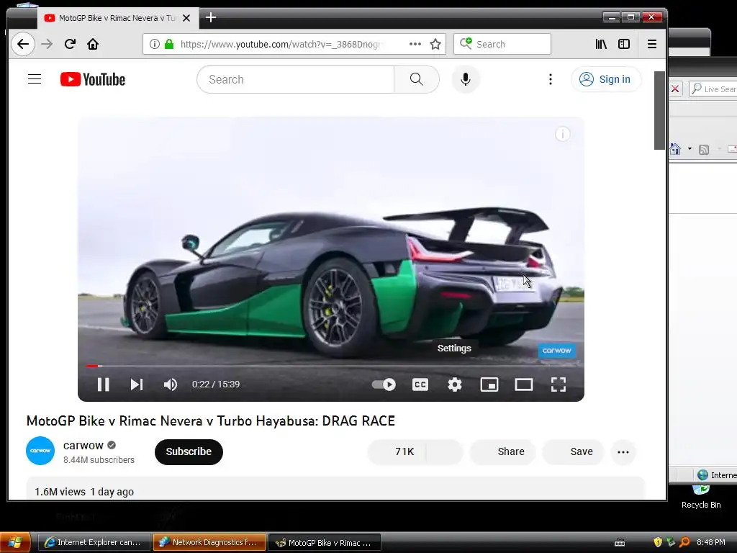Viewport: 737px width, 553px height.
Task: Search with your voice microphone button
Action: point(466,79)
